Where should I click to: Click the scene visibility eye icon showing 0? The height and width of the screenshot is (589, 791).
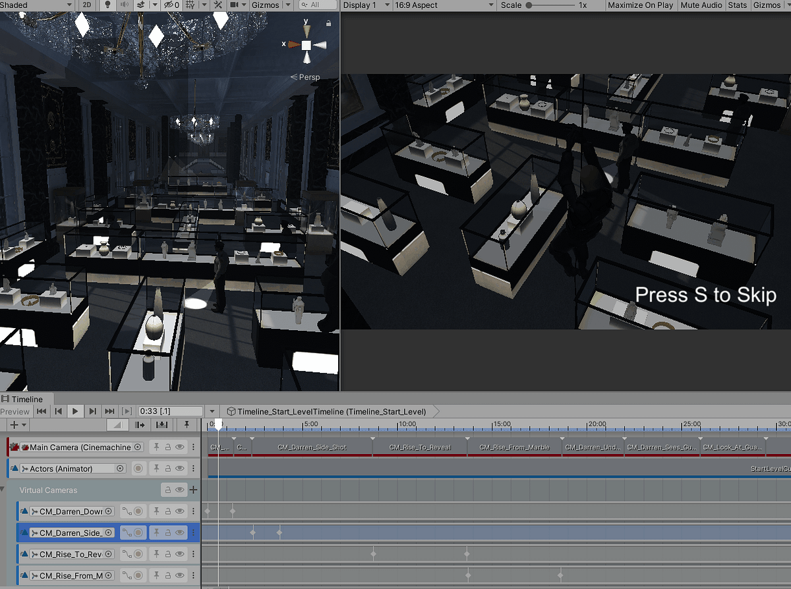(x=171, y=5)
